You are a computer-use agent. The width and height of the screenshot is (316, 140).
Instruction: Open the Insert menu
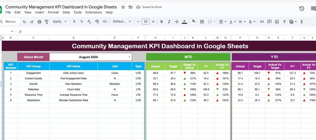coord(40,12)
